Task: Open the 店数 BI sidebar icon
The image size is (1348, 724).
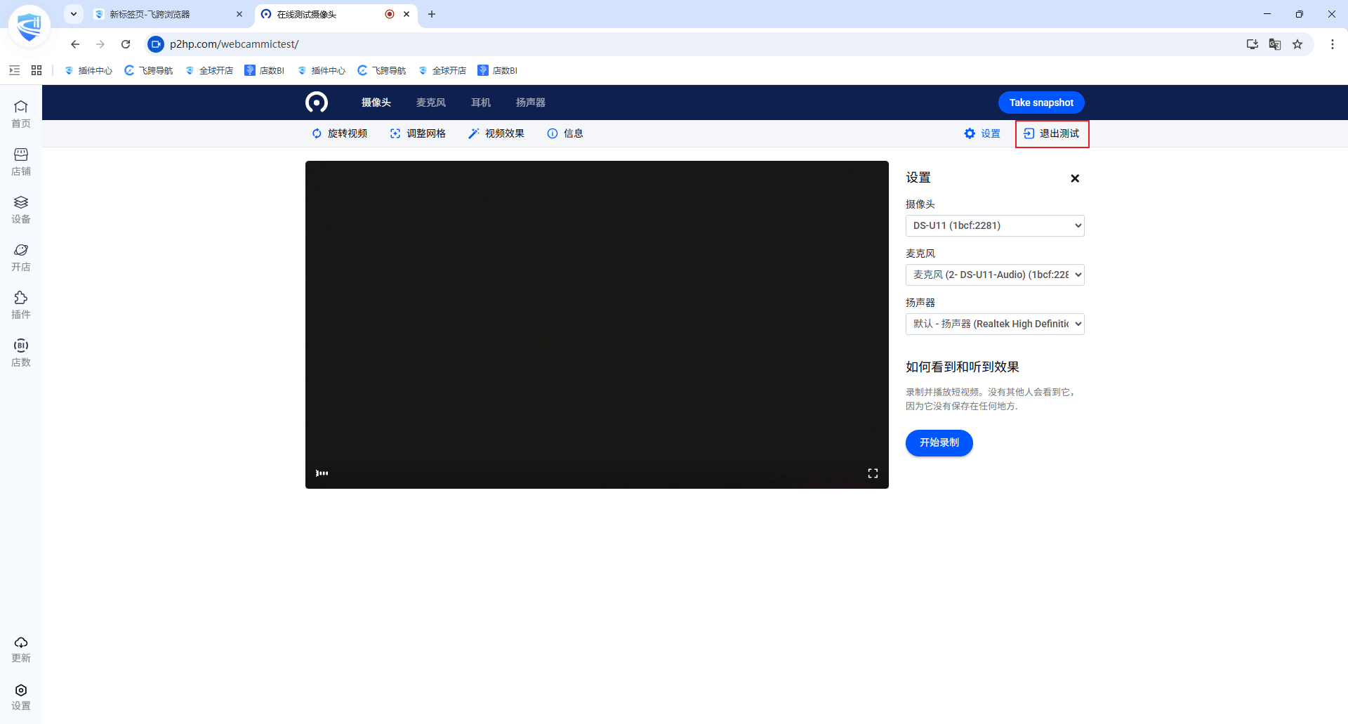Action: tap(21, 353)
